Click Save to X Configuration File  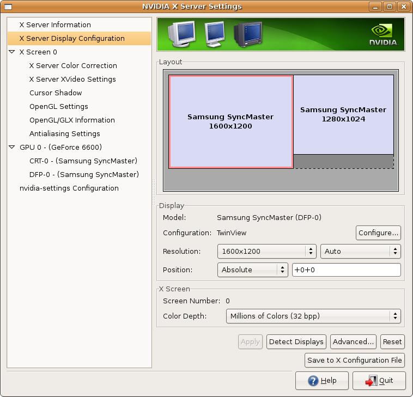pyautogui.click(x=355, y=360)
